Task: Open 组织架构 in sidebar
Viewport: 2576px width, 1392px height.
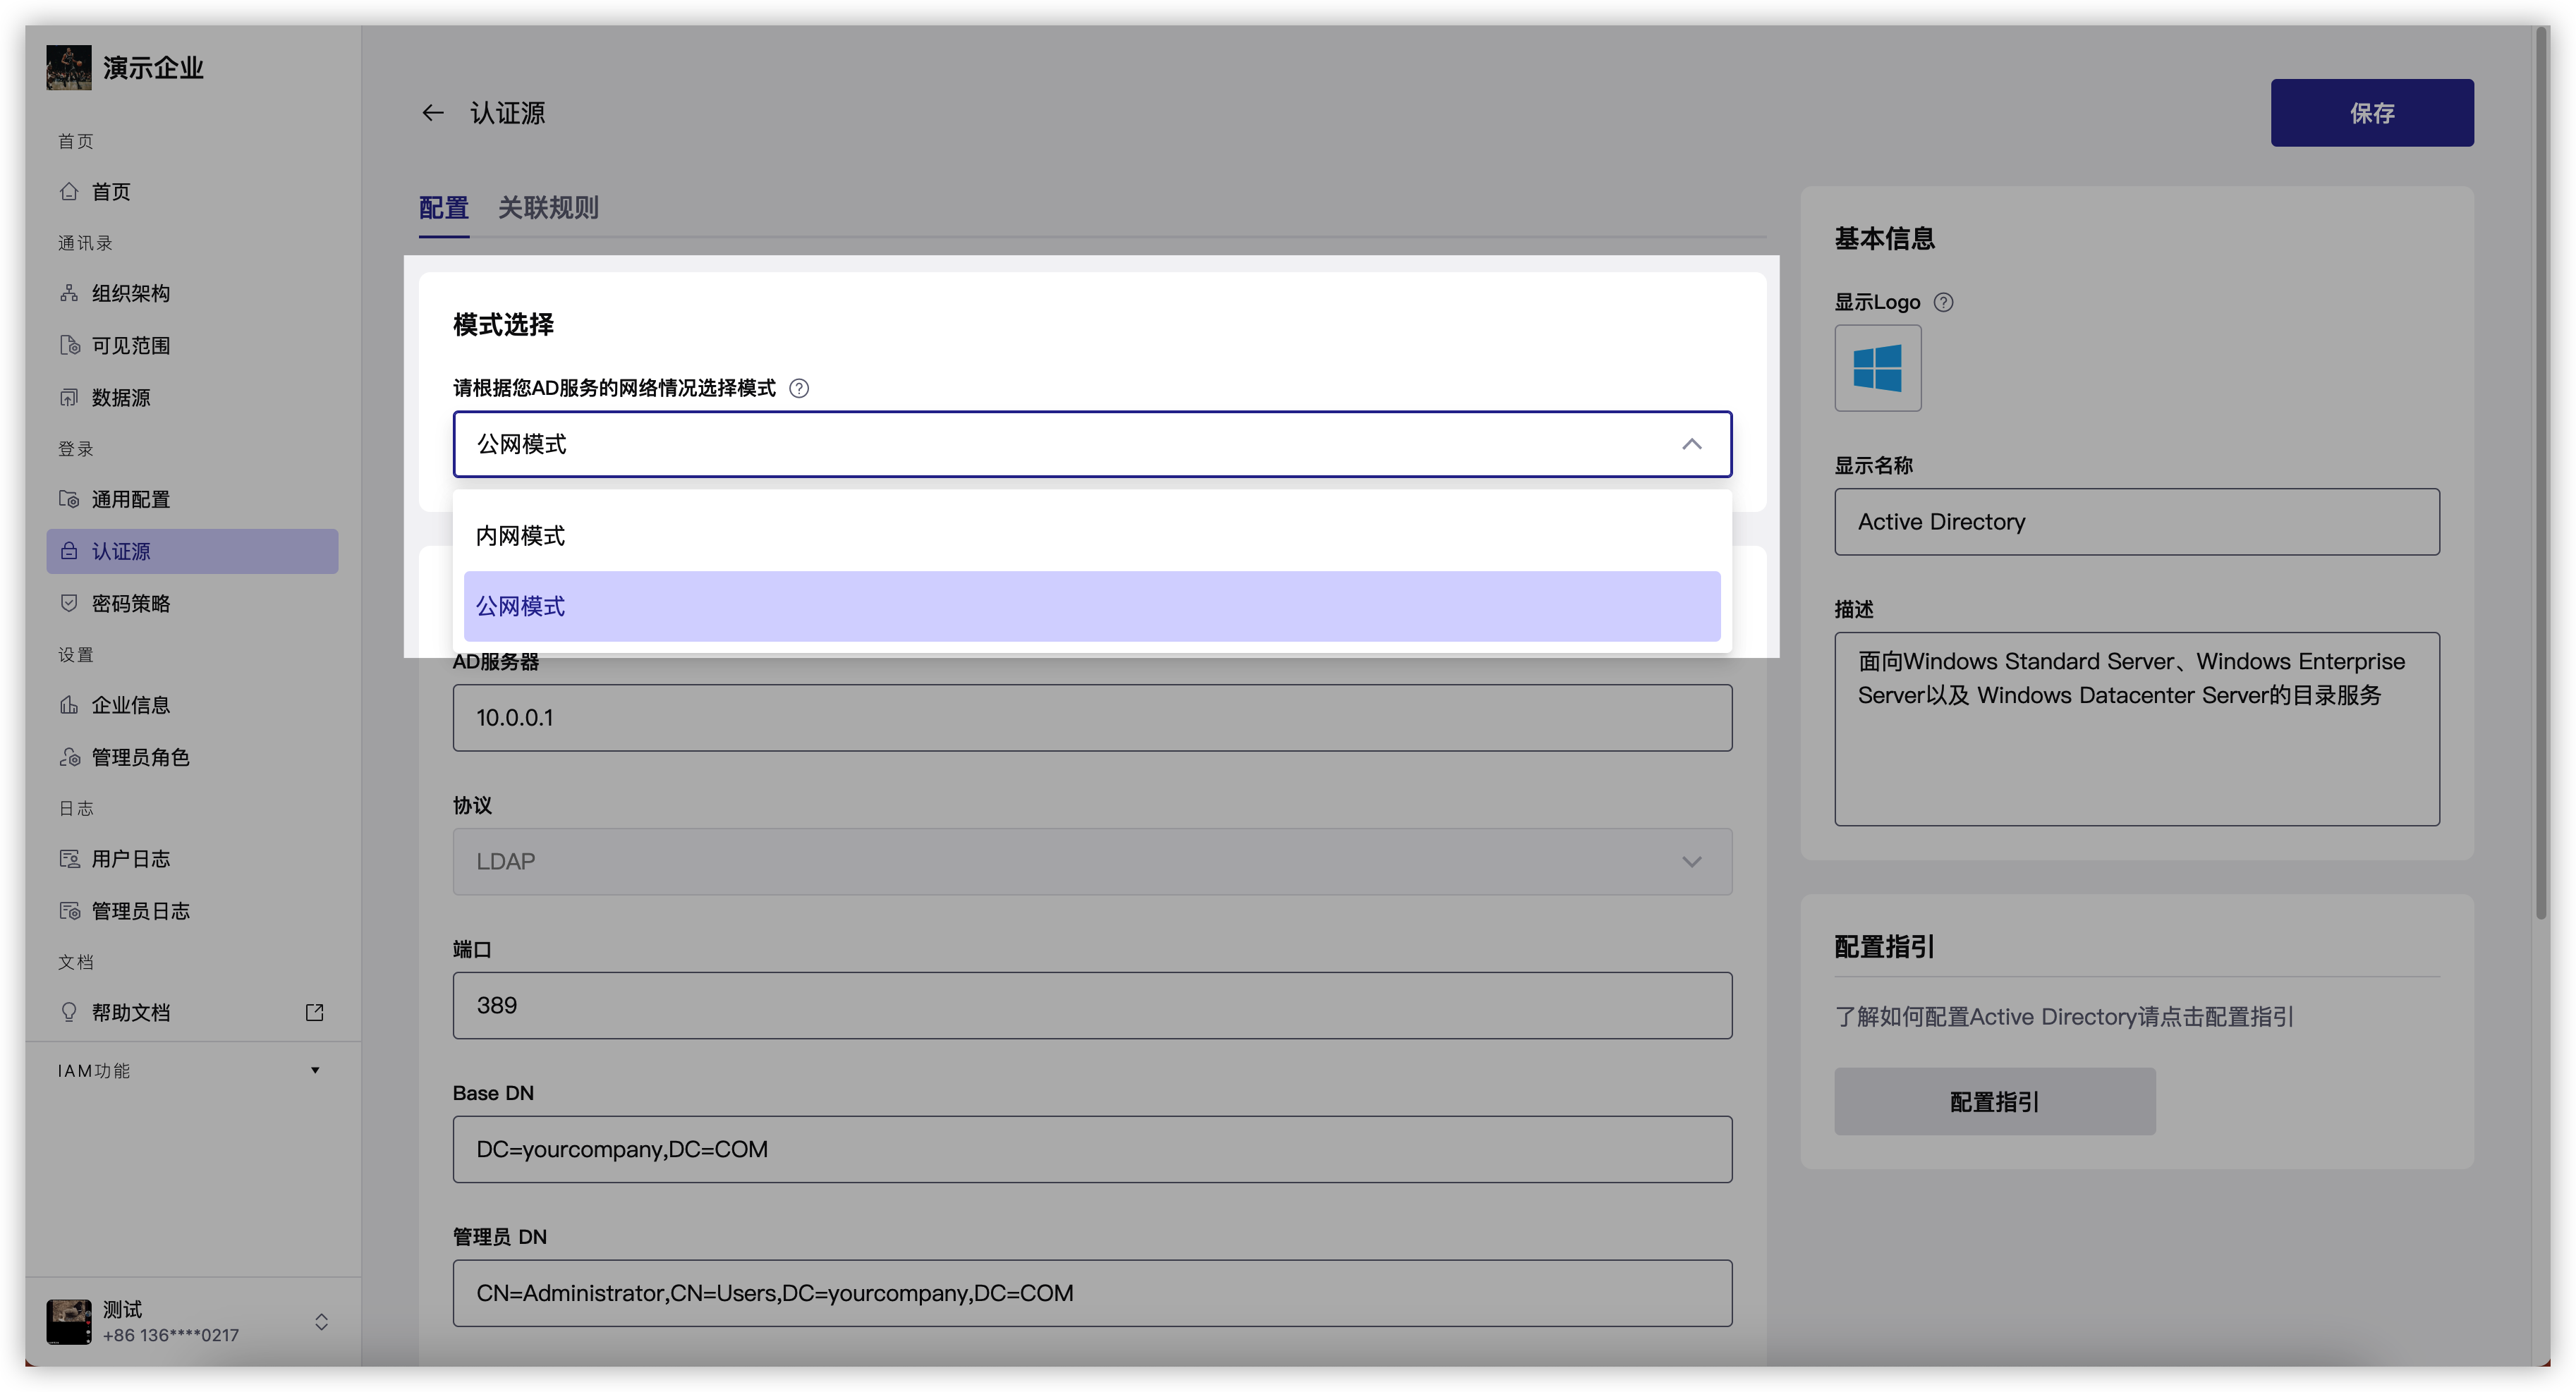Action: [x=192, y=293]
